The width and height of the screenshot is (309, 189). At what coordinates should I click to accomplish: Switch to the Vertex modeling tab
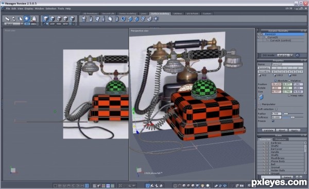click(x=128, y=13)
